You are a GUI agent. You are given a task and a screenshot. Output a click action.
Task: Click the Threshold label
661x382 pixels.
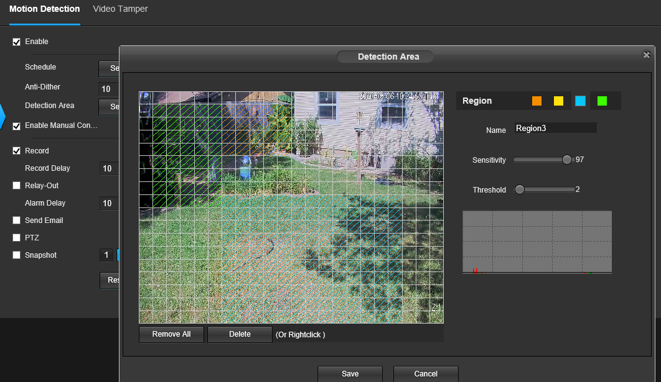click(x=489, y=189)
